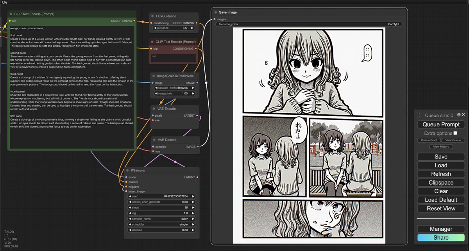Open the settings gear in queue panel
This screenshot has height=251, width=469.
point(459,115)
